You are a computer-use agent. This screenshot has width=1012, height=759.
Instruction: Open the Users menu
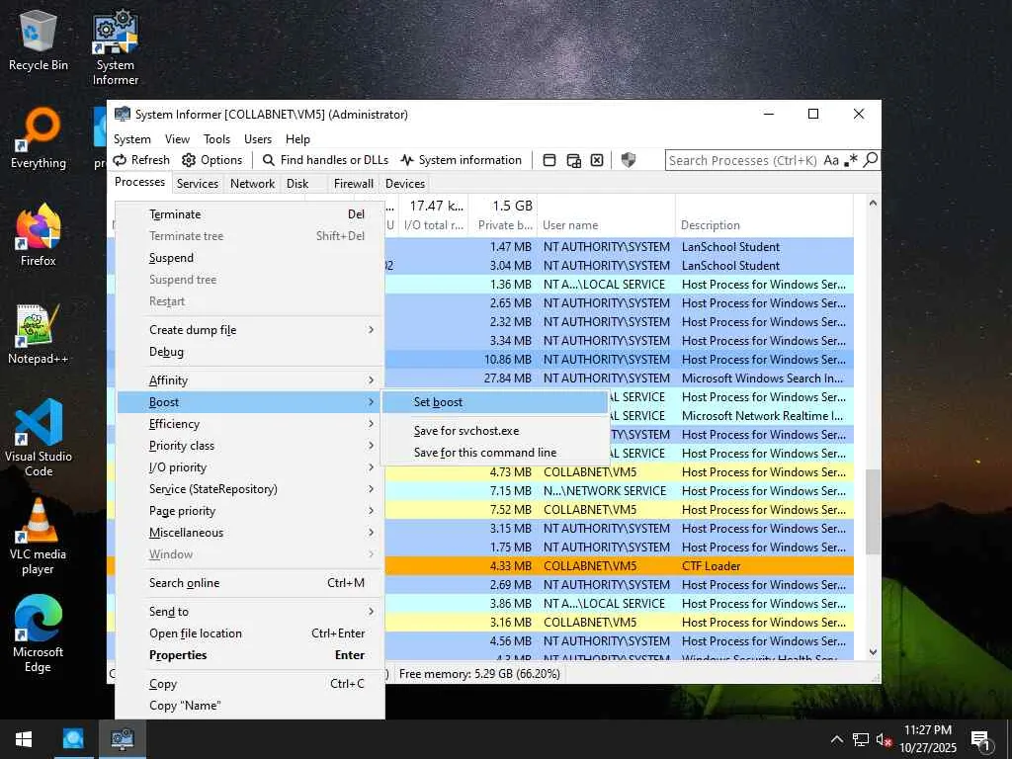coord(258,138)
